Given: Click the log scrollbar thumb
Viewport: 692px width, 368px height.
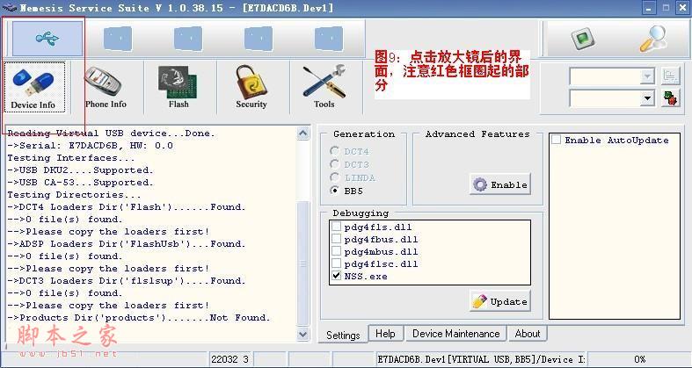Looking at the screenshot, I should 303,263.
